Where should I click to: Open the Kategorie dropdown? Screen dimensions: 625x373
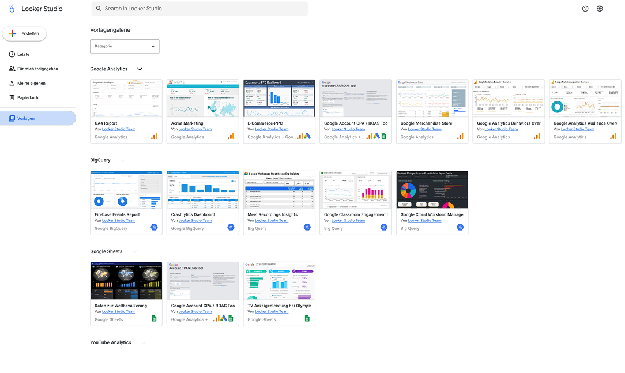[x=125, y=46]
